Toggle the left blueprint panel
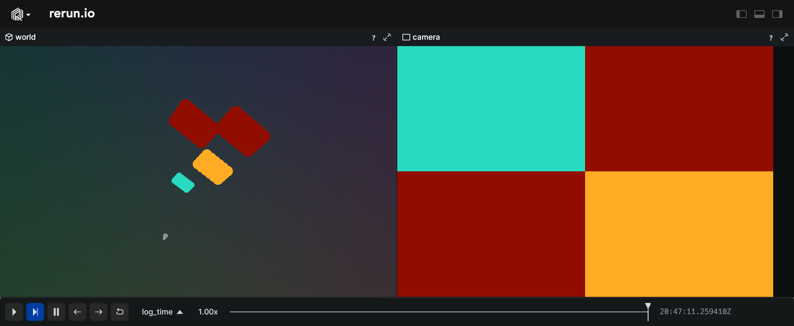This screenshot has width=794, height=326. pyautogui.click(x=742, y=14)
